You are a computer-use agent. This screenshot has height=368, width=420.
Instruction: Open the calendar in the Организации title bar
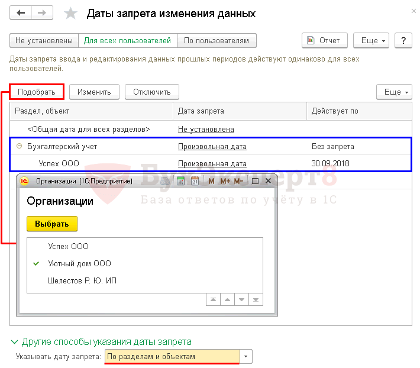tap(195, 181)
